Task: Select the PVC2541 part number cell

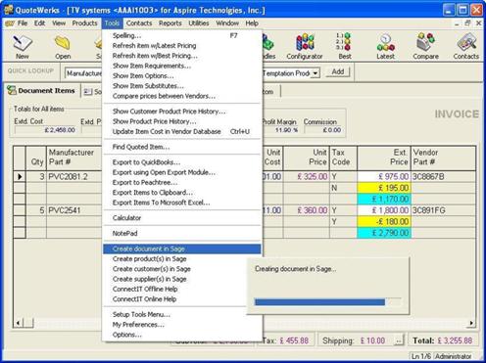Action: (74, 210)
